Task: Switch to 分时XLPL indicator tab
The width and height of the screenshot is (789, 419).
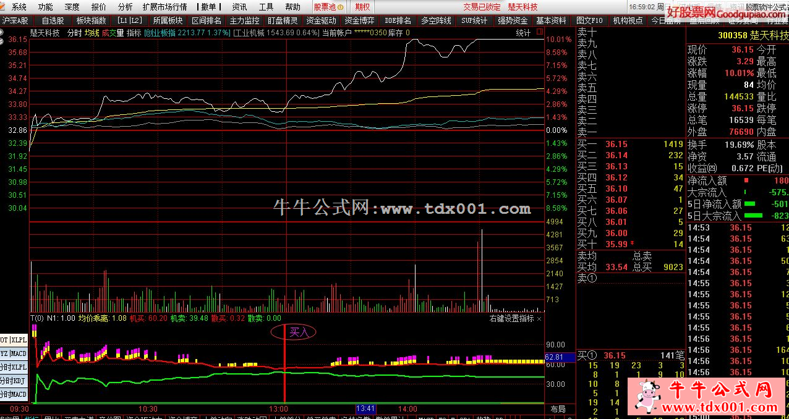Action: 14,367
